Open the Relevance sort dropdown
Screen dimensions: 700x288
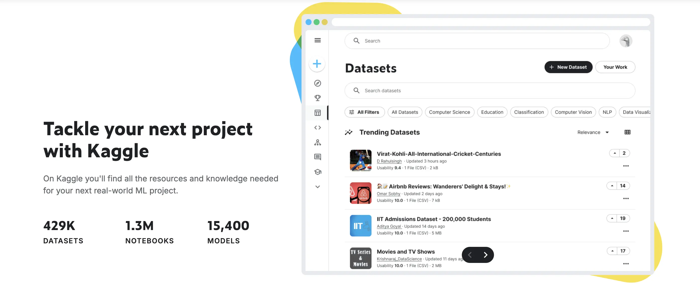click(x=593, y=132)
